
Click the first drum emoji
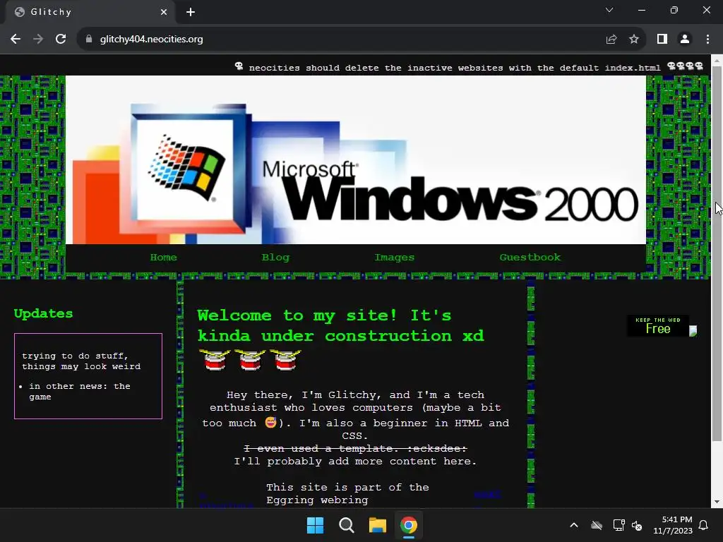pyautogui.click(x=215, y=360)
